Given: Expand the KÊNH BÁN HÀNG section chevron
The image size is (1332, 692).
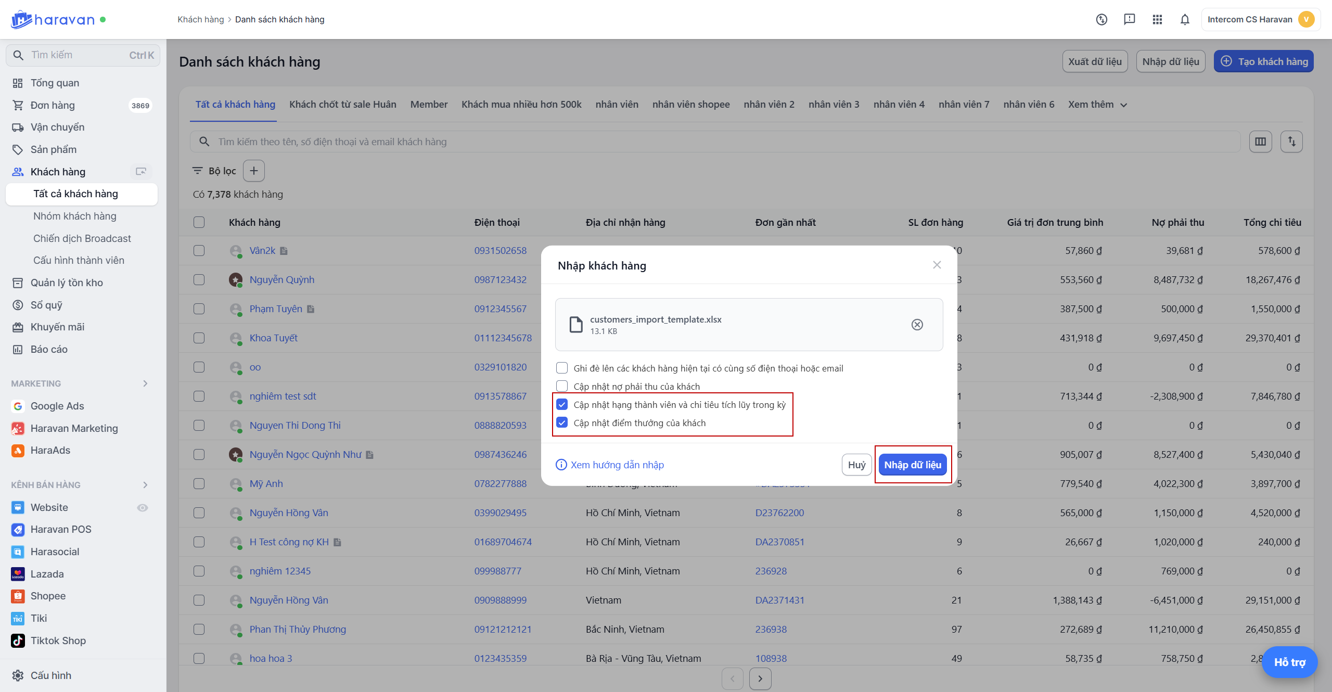Looking at the screenshot, I should click(x=145, y=485).
